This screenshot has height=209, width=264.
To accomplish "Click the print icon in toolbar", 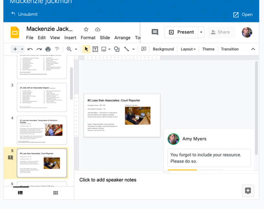I will (x=48, y=49).
